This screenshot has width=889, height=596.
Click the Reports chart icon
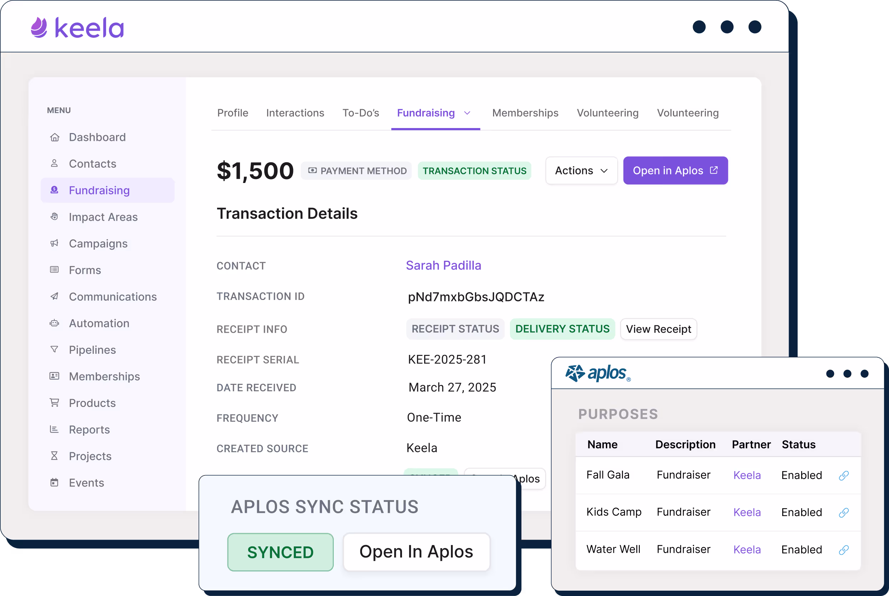click(x=54, y=429)
